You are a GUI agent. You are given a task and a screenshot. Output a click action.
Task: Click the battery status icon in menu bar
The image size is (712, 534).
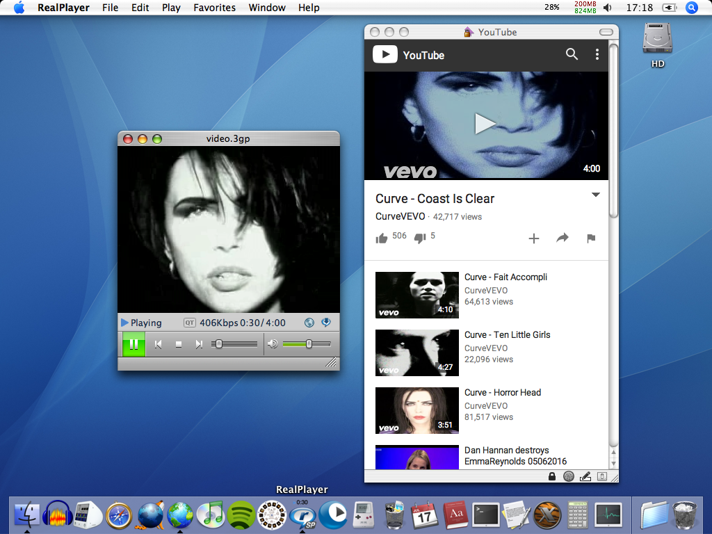click(670, 8)
